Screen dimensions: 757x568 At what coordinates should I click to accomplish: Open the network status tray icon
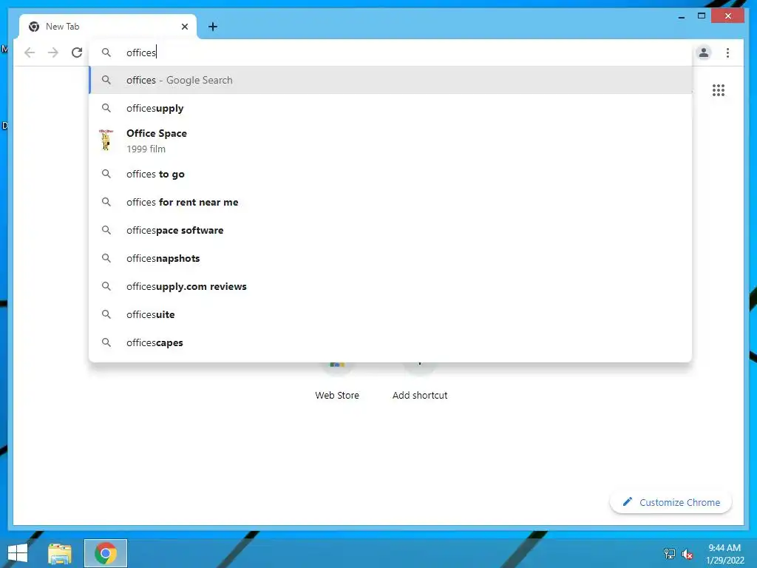coord(670,554)
